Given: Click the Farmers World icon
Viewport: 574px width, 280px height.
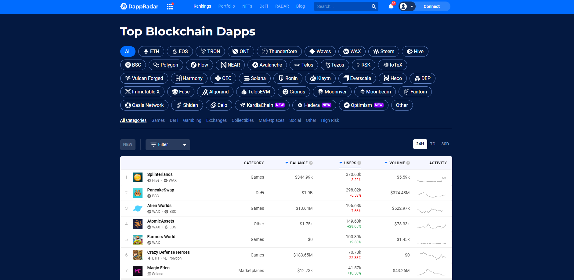Looking at the screenshot, I should (138, 240).
